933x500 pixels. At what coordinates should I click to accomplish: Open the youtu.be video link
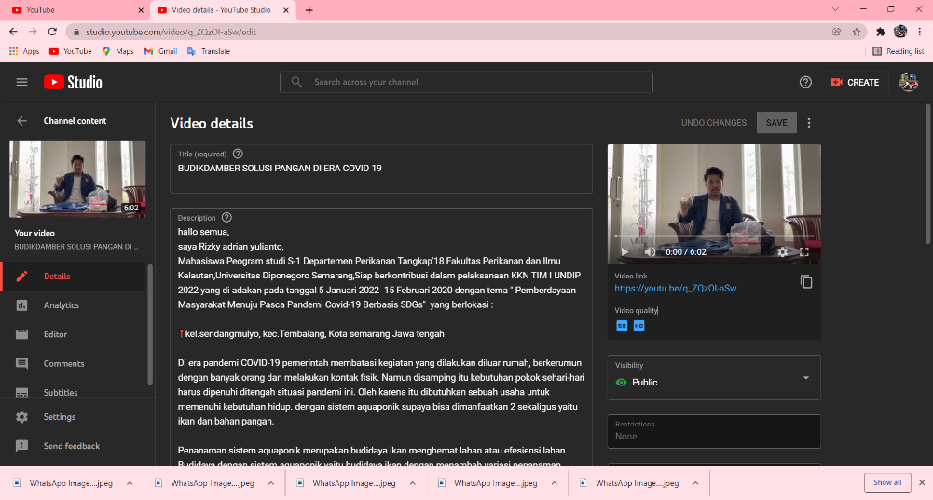[676, 289]
